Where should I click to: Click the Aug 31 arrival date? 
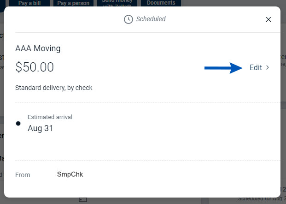tap(41, 128)
